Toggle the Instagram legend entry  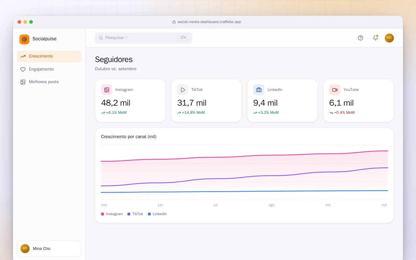pos(112,214)
